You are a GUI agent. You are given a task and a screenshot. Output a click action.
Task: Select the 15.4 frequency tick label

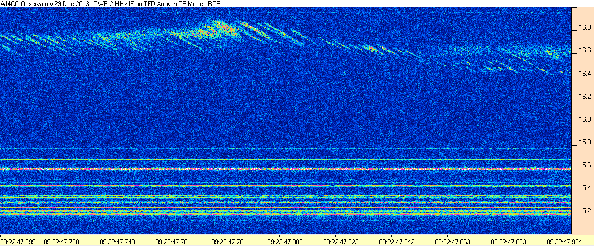pyautogui.click(x=585, y=188)
